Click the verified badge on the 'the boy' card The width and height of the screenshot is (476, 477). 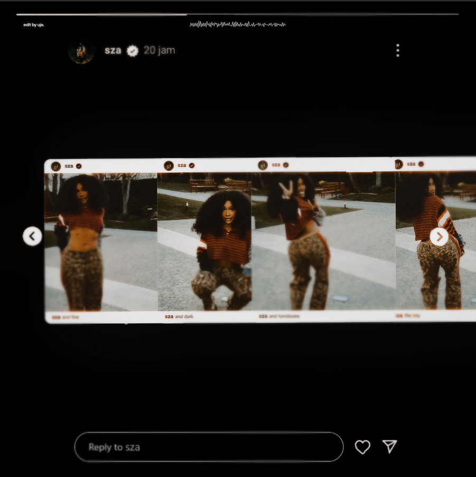421,164
